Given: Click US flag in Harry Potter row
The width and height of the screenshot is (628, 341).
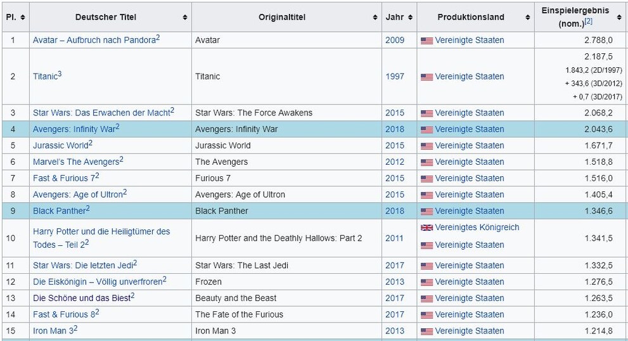Looking at the screenshot, I should (x=426, y=245).
